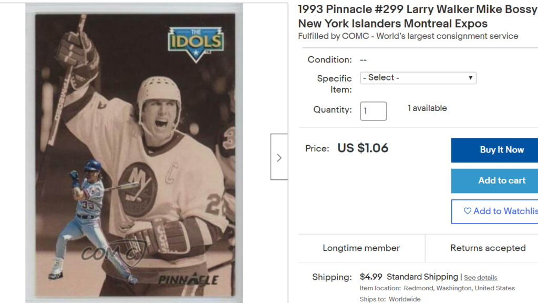Click the Quantity input field
Viewport: 538px width, 303px height.
click(373, 111)
